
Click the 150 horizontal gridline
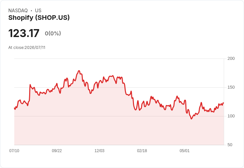(119, 87)
